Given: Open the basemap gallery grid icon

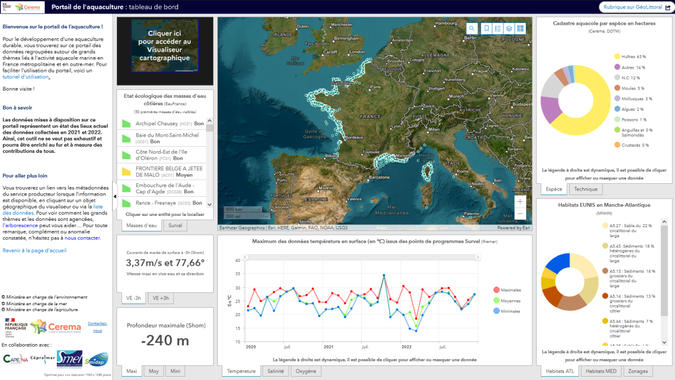Looking at the screenshot, I should [x=520, y=29].
